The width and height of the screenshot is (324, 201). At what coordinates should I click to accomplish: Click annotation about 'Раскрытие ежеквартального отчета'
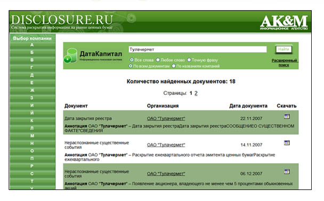pyautogui.click(x=170, y=157)
